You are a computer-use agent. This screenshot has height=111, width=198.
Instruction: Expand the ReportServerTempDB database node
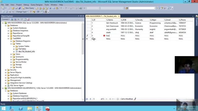coord(8,36)
